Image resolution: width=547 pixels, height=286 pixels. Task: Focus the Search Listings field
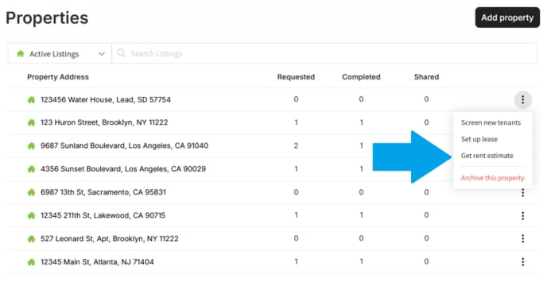tap(324, 53)
